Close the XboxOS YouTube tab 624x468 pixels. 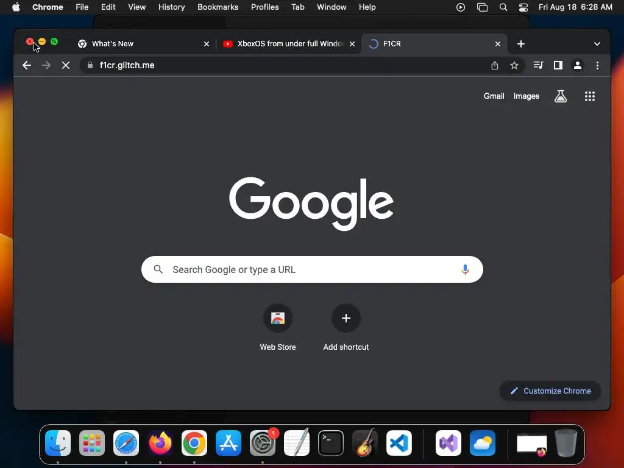point(352,44)
